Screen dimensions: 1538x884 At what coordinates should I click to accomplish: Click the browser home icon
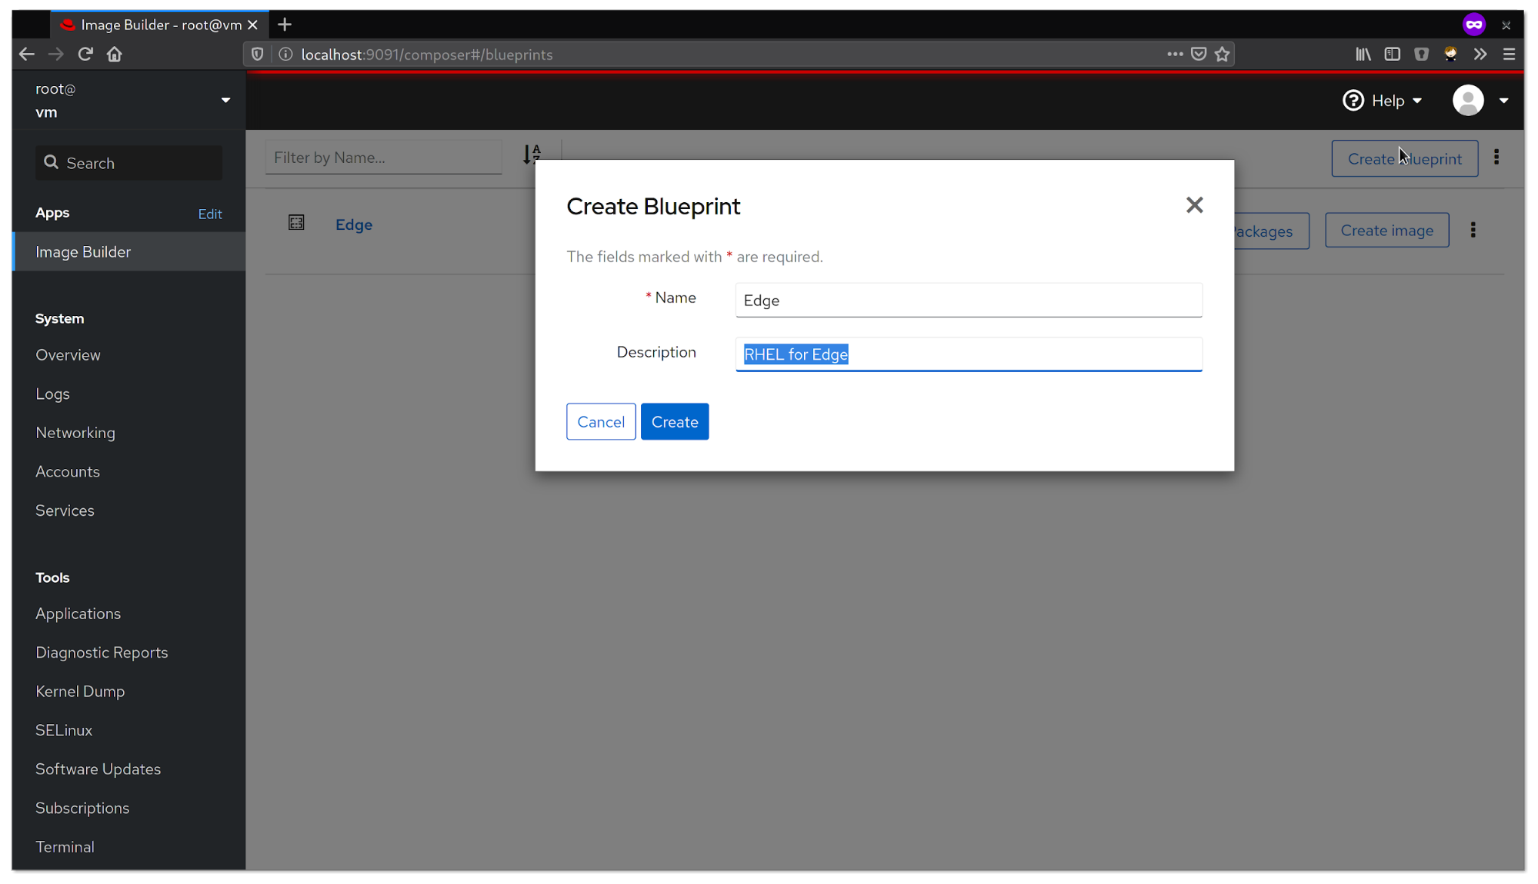115,54
